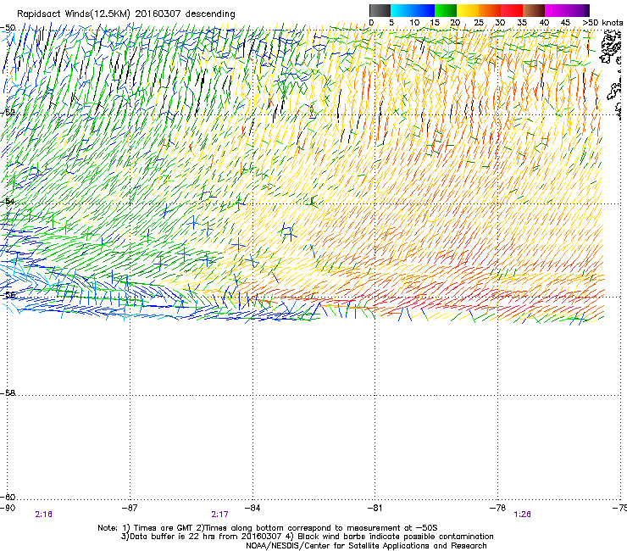Click the 1:26 swath time marker
This screenshot has width=627, height=551.
[x=522, y=515]
